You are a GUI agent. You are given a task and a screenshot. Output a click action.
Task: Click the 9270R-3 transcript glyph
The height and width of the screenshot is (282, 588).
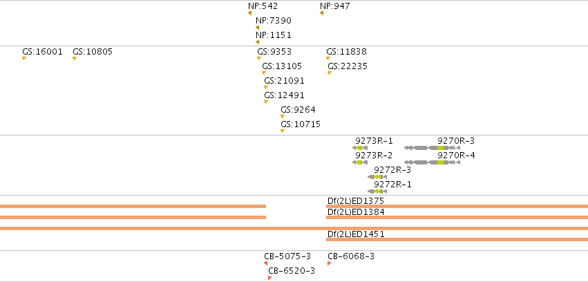pyautogui.click(x=432, y=148)
